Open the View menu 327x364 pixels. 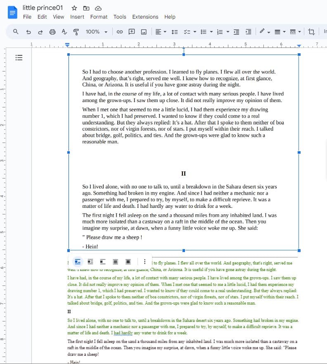pos(58,17)
